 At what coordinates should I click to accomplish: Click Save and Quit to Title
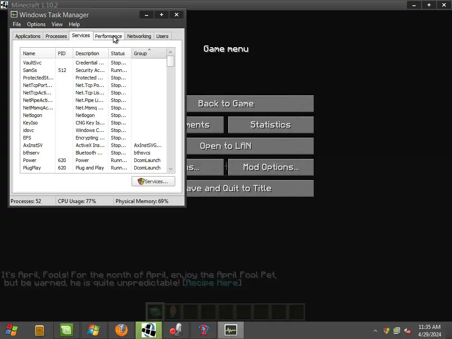pos(250,188)
